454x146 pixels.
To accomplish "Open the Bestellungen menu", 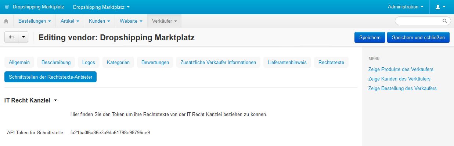I will click(35, 21).
